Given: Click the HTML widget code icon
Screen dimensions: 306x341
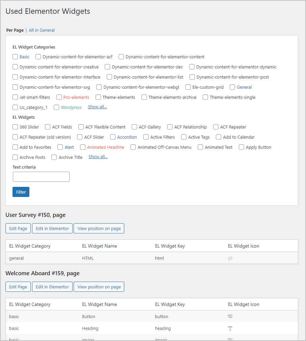Looking at the screenshot, I should [230, 258].
